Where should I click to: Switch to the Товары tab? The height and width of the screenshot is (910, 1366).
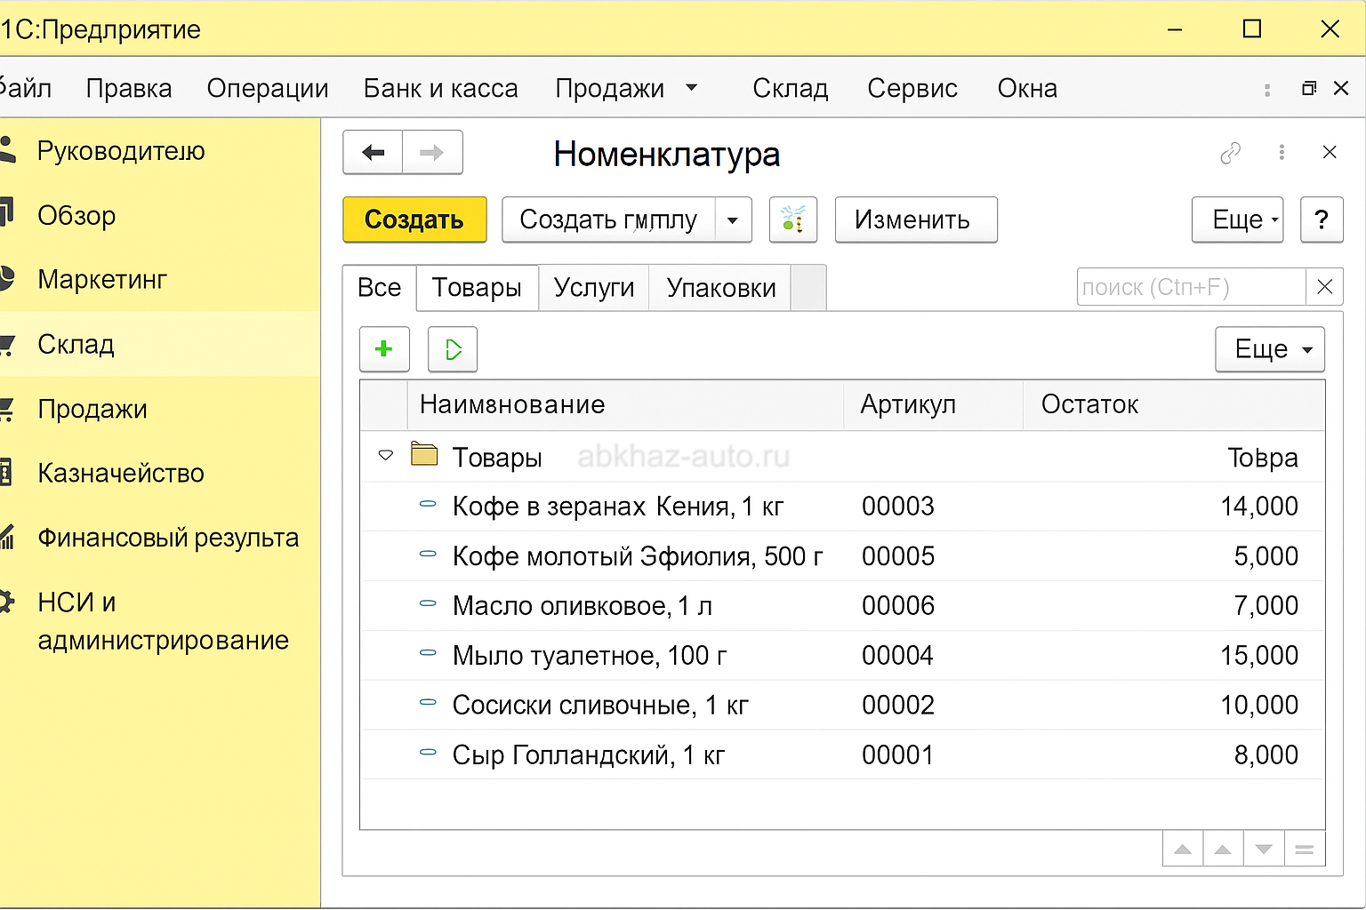(x=477, y=288)
